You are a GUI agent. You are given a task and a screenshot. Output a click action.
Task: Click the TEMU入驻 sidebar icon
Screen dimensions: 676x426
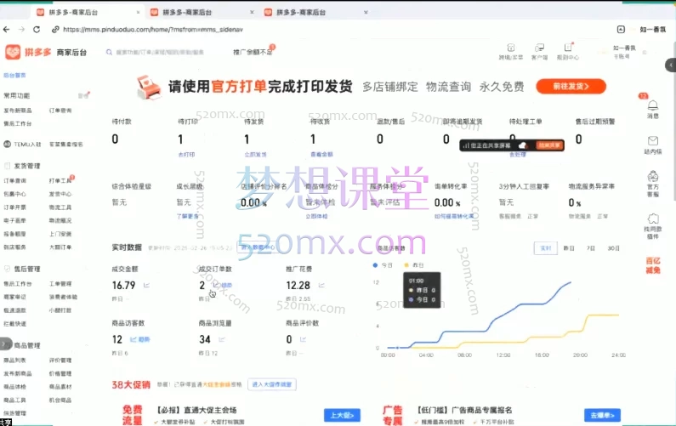(x=8, y=145)
